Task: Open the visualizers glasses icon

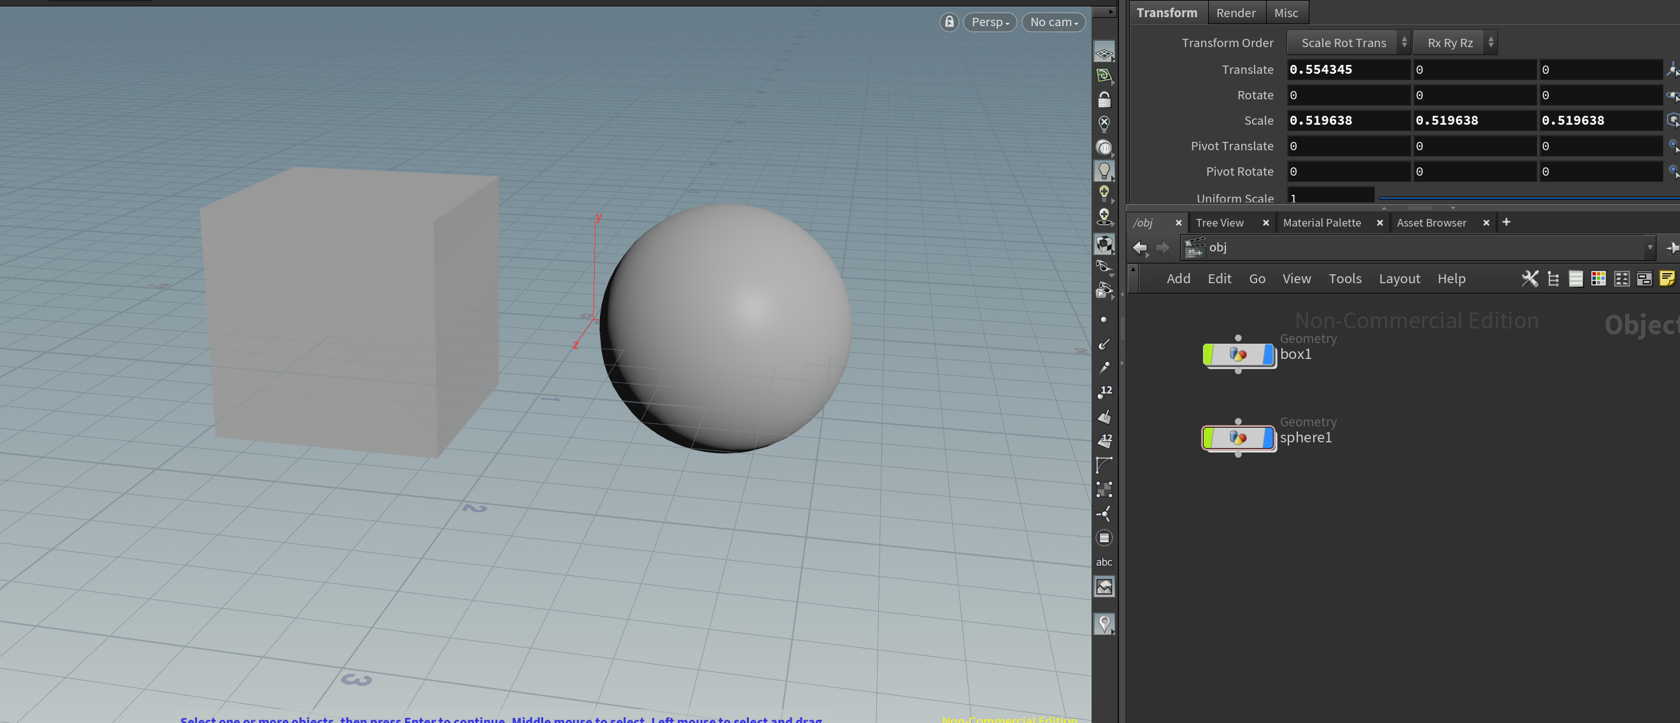Action: (x=1104, y=267)
